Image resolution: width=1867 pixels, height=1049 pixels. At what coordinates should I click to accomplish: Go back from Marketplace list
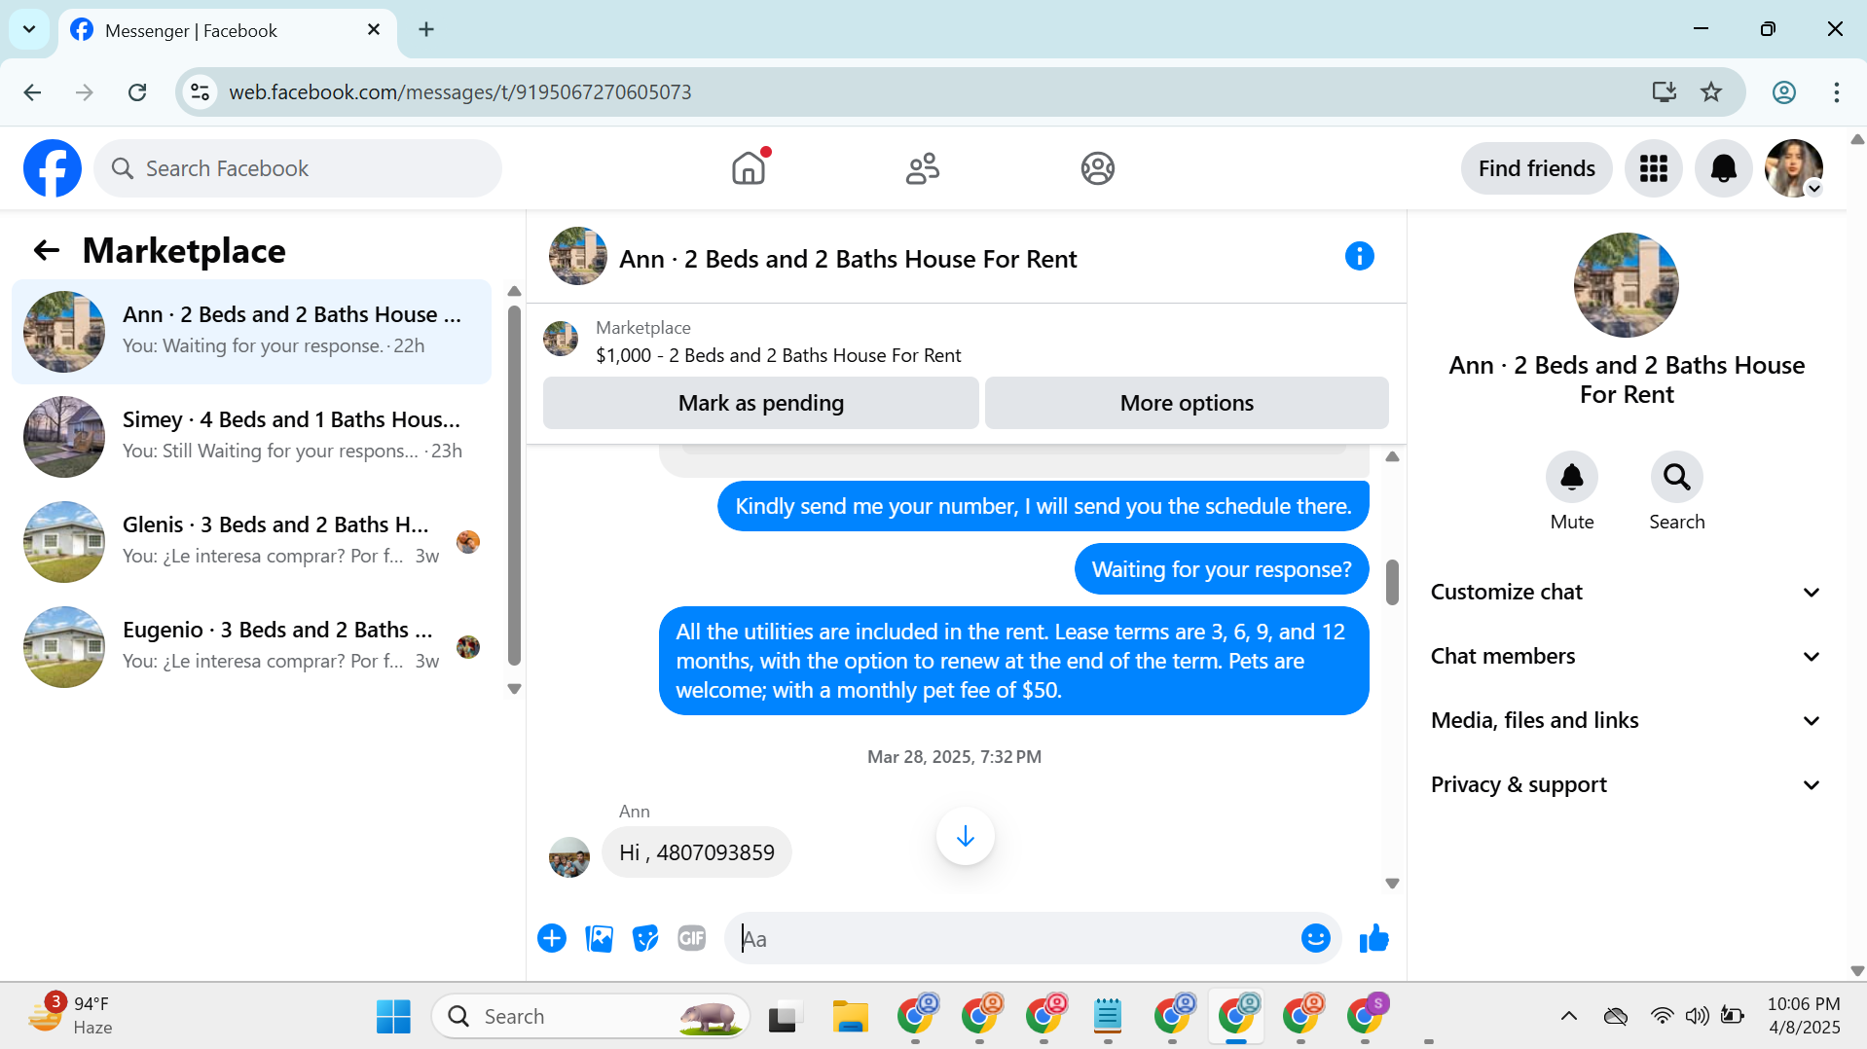point(46,250)
